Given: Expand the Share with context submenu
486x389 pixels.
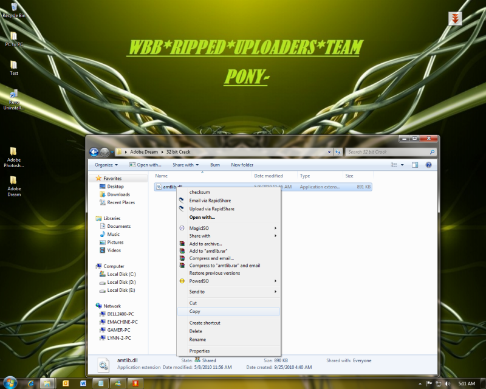Looking at the screenshot, I should (x=276, y=236).
